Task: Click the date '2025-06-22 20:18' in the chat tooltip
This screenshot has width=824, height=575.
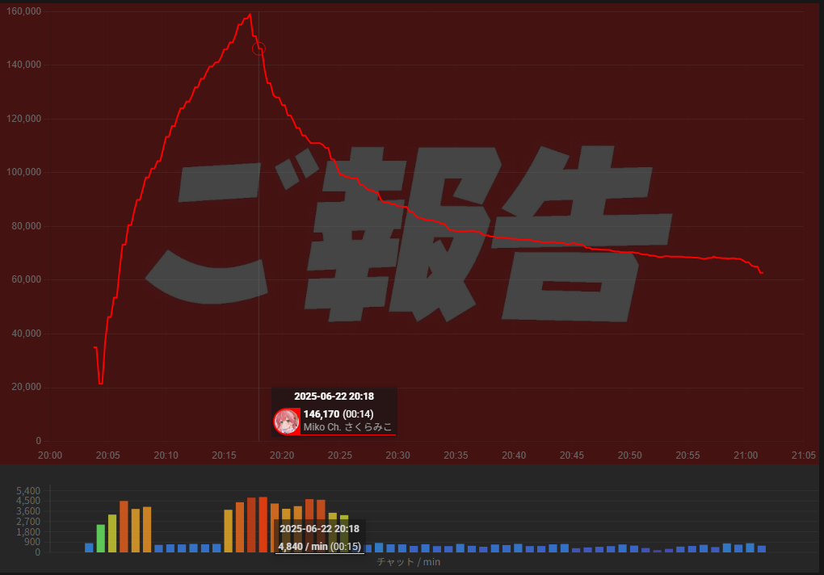Action: click(x=320, y=529)
